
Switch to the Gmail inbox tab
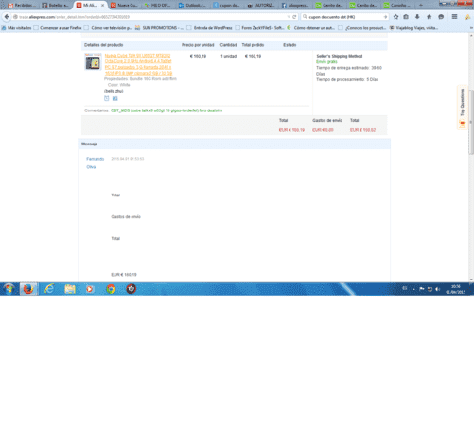coord(22,5)
